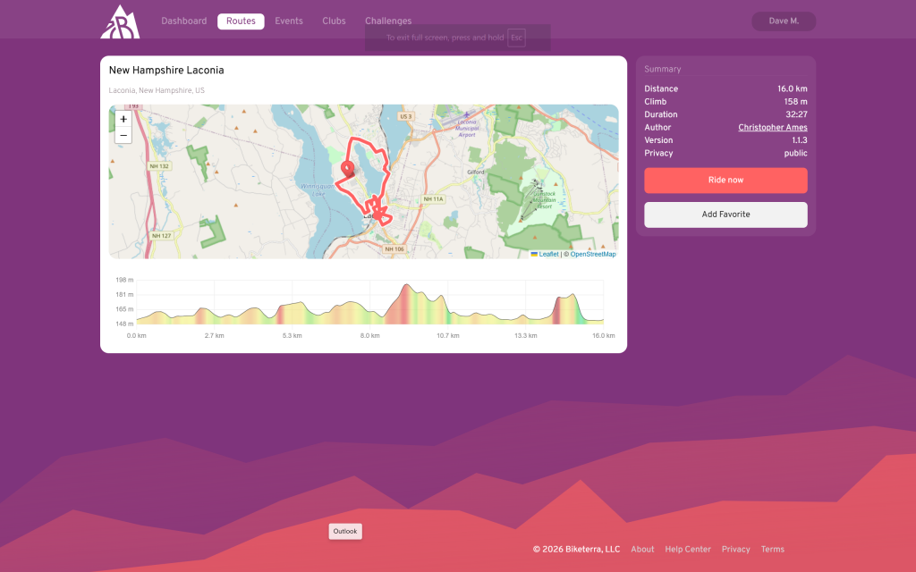Viewport: 916px width, 572px height.
Task: Switch to the Events tab
Action: pyautogui.click(x=288, y=21)
